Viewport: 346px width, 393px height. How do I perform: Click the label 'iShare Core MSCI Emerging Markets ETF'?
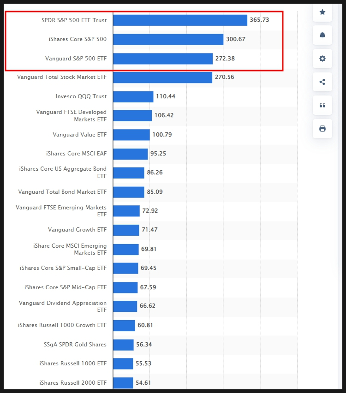70,249
